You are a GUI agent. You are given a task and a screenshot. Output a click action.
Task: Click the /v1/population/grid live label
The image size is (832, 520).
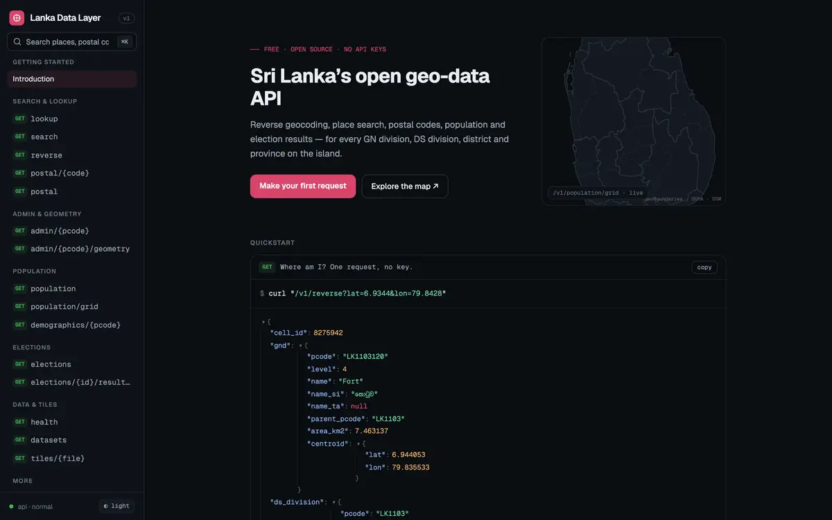tap(598, 193)
